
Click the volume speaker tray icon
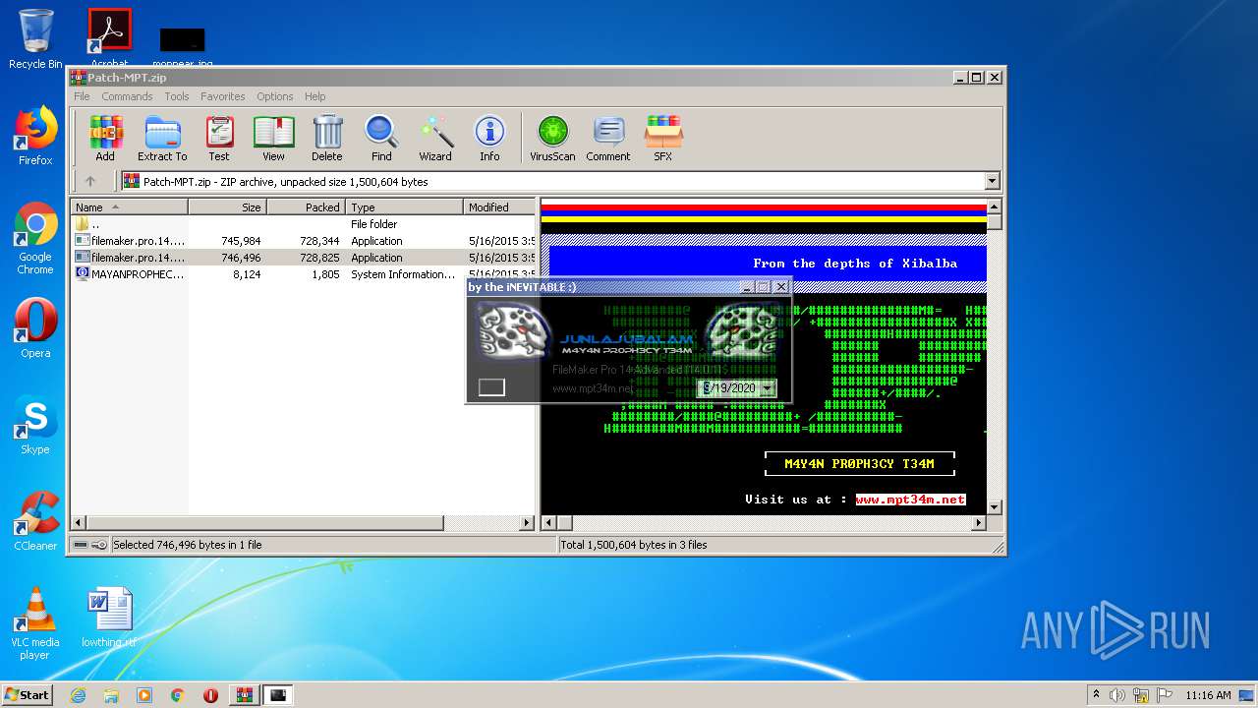(x=1117, y=695)
